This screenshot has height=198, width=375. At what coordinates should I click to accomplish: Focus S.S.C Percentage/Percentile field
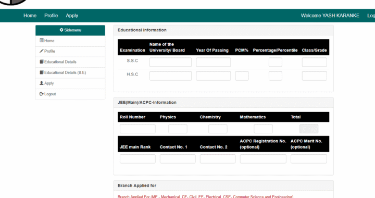coord(276,62)
